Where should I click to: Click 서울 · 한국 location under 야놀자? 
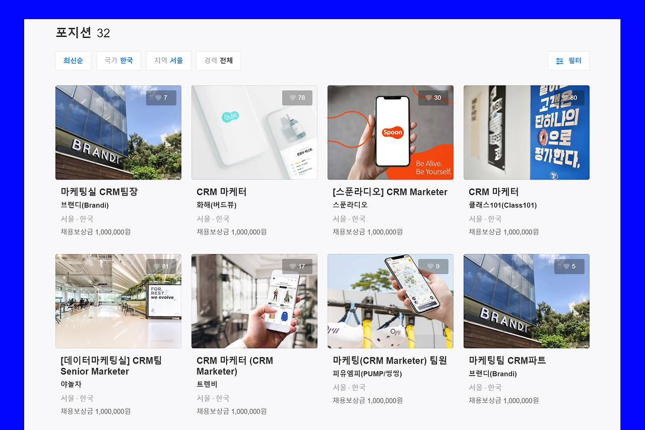point(77,398)
